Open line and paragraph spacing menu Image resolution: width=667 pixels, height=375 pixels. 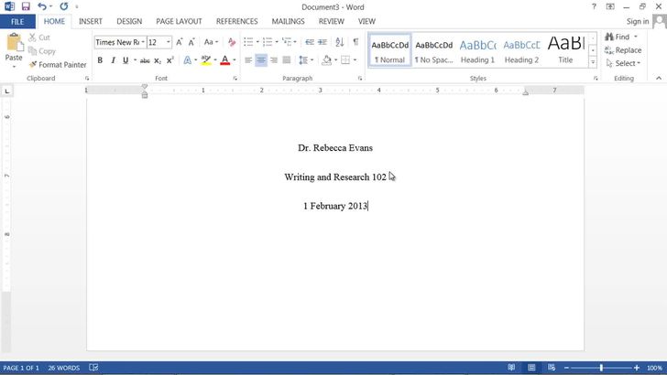tap(305, 60)
